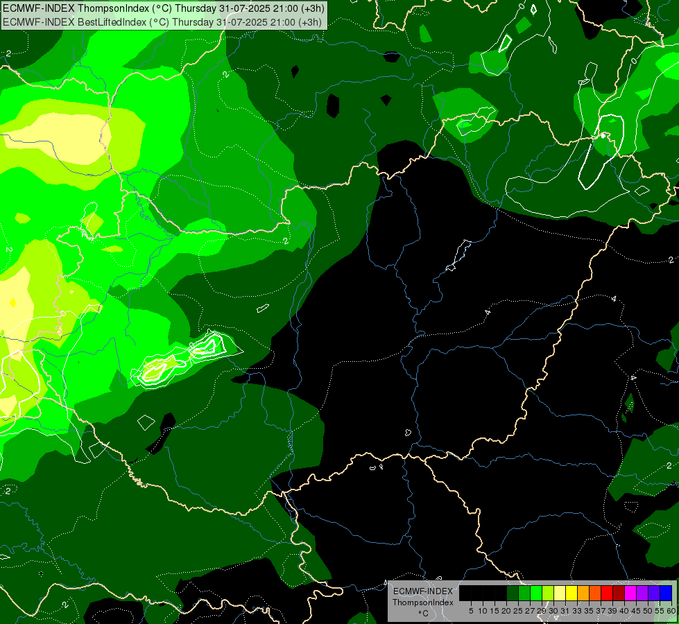
Task: Click the orange 33–35 legend swatch
Action: (583, 593)
